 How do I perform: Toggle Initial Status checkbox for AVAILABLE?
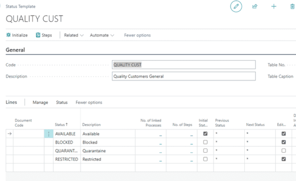(205, 134)
